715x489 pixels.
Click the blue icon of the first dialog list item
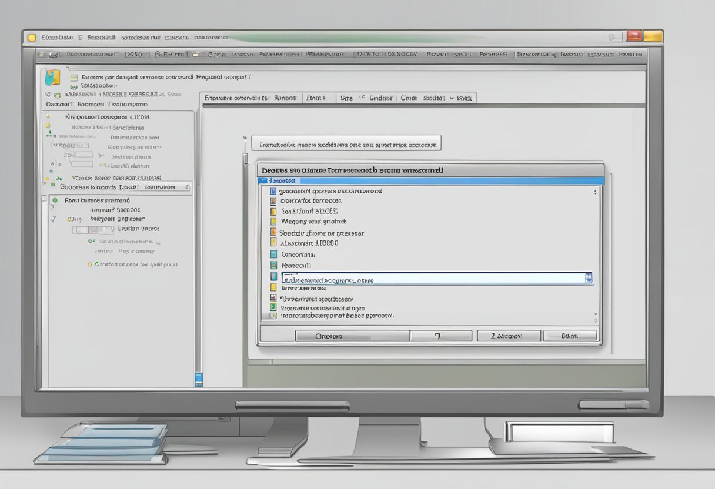point(273,191)
